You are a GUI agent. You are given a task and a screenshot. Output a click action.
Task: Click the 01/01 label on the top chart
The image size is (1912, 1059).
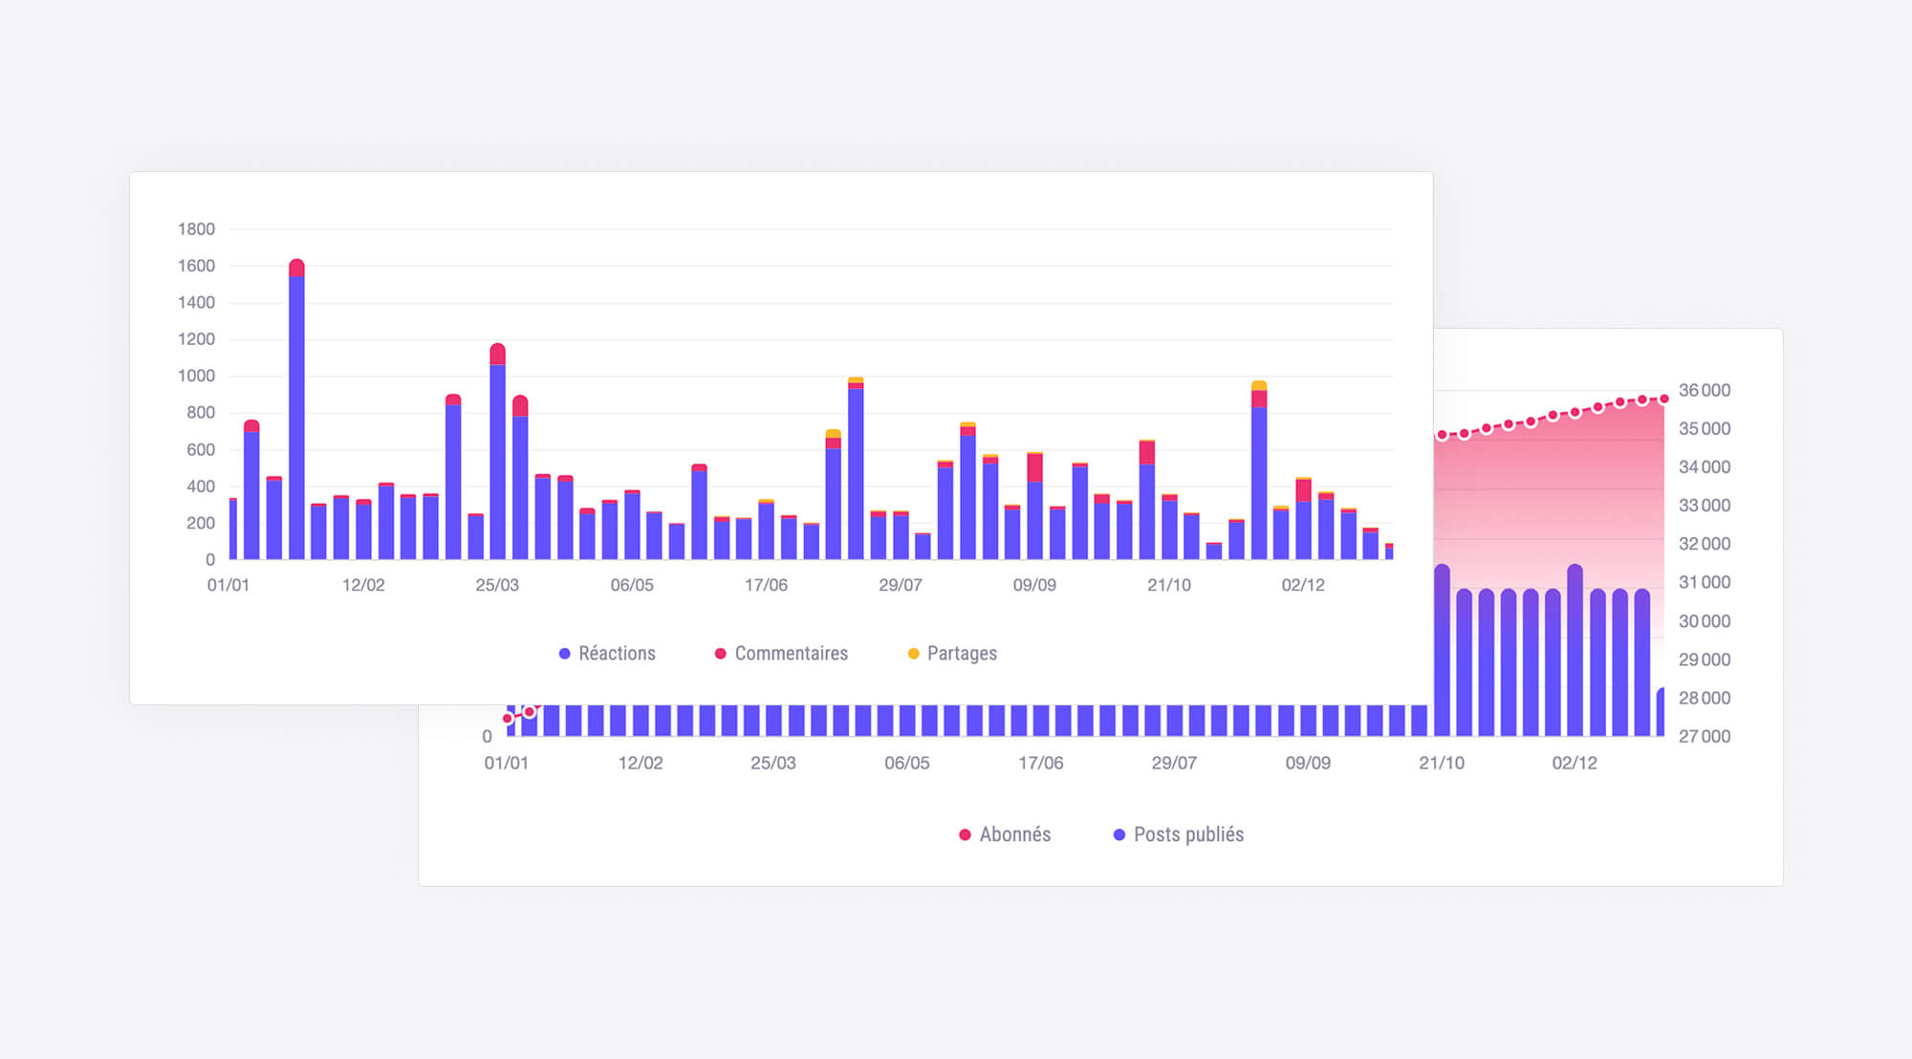coord(229,584)
